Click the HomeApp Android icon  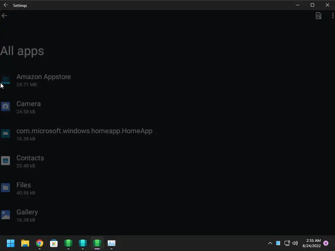(6, 133)
